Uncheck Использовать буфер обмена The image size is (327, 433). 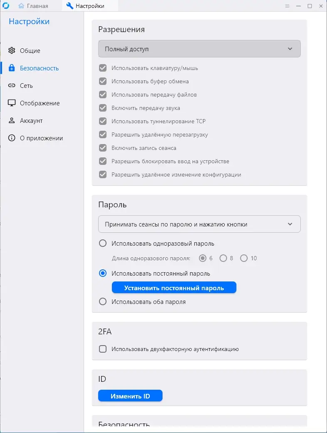(103, 81)
